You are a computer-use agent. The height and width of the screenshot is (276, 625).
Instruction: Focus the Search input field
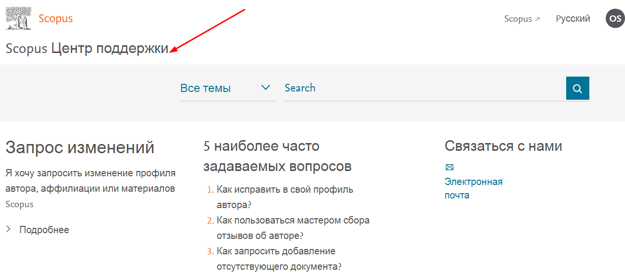[x=425, y=88]
